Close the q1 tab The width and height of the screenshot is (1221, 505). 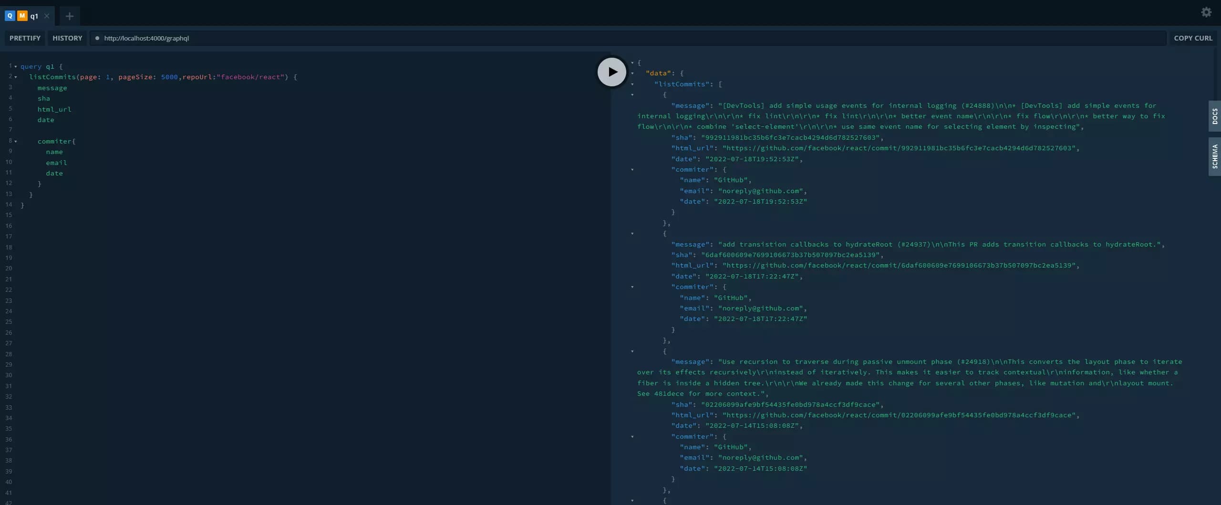(x=47, y=16)
